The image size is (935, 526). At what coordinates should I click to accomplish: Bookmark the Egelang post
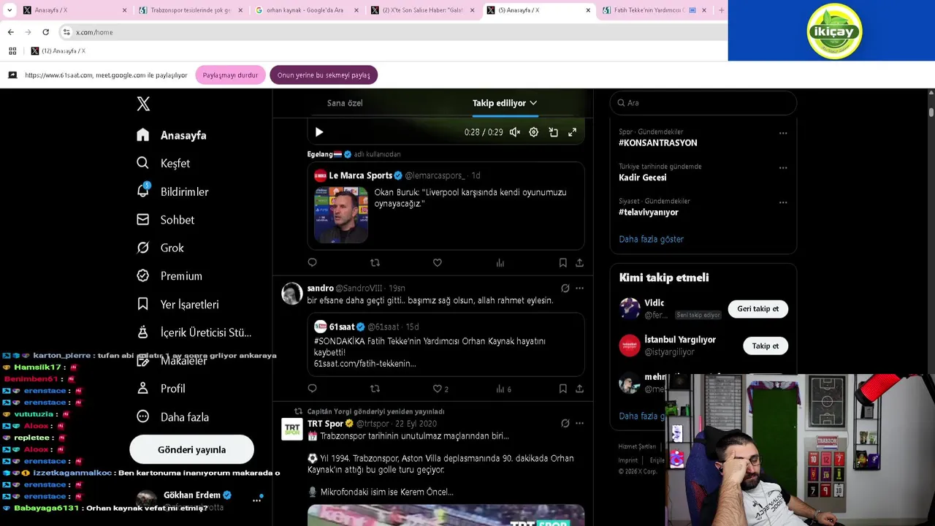pyautogui.click(x=562, y=262)
